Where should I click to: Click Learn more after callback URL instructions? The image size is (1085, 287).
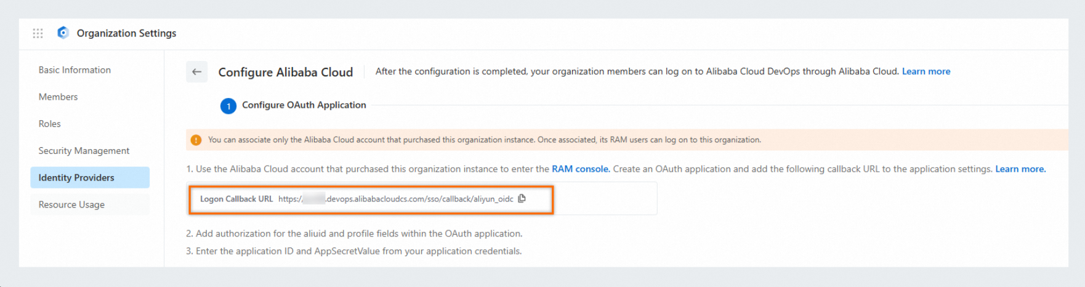coord(1020,169)
